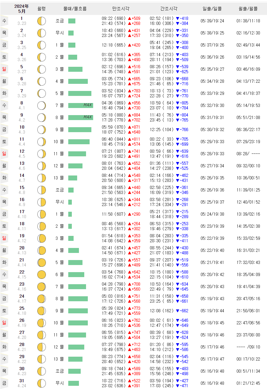The image size is (267, 389).
Task: Click low tide entry 12:08 (162)
Action: (161, 311)
